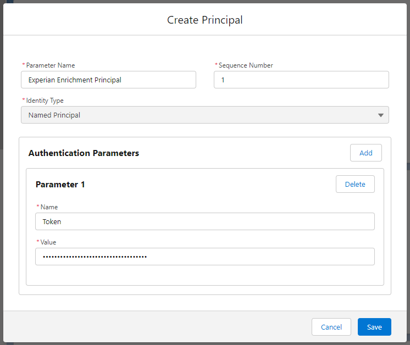Click the Identity Type dropdown arrow
Screen dimensions: 410x345
381,115
